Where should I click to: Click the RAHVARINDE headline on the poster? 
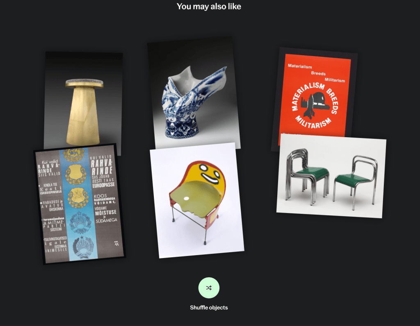tap(102, 167)
